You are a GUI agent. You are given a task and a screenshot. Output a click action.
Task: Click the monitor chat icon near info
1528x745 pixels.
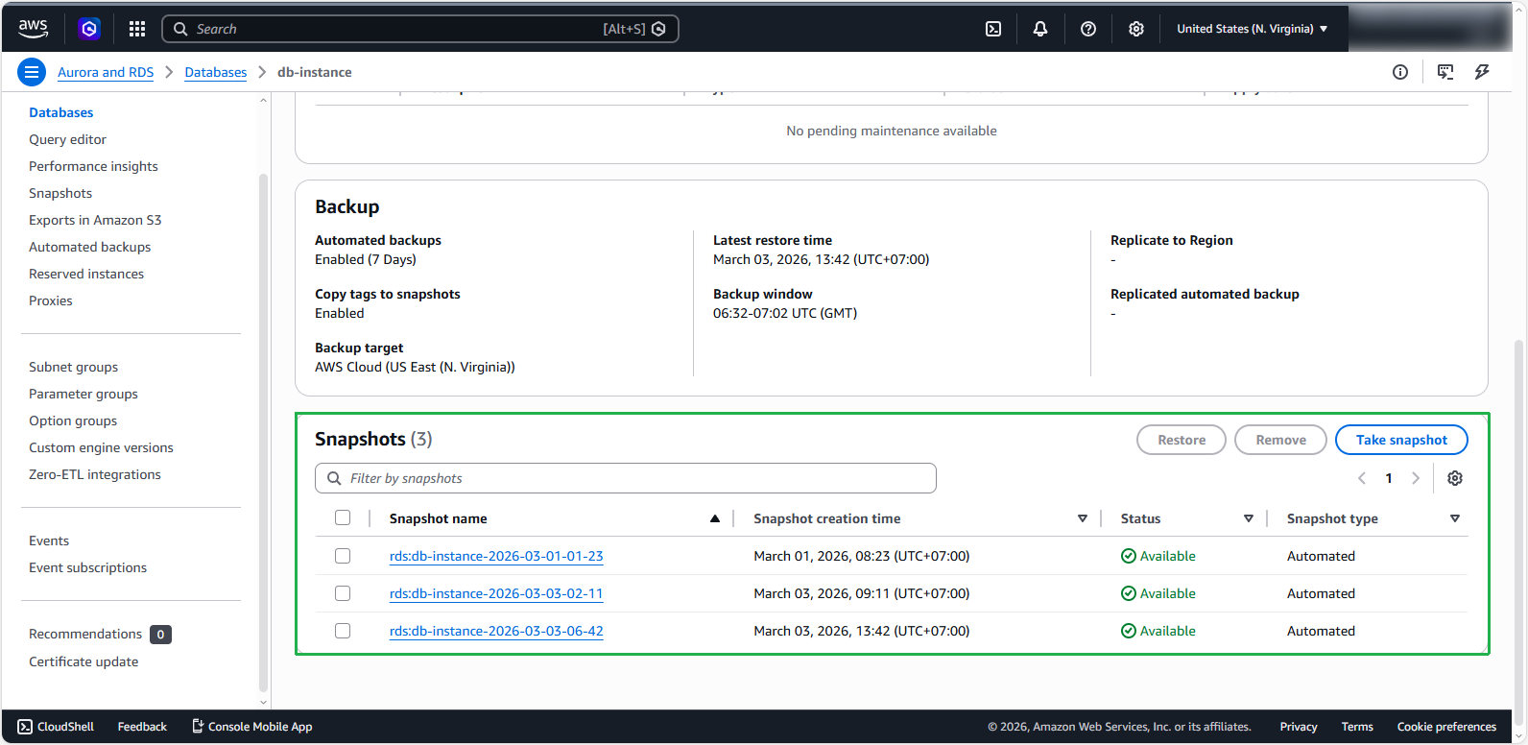click(1445, 72)
